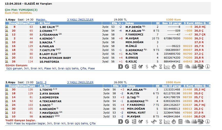Open the Şartli 3 link

pyautogui.click(x=41, y=82)
